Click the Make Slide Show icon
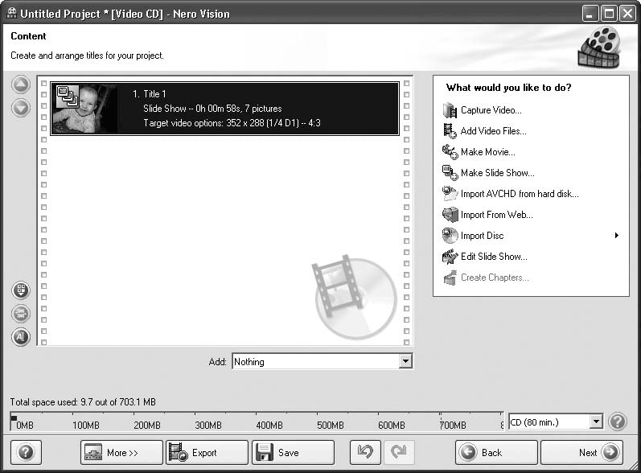This screenshot has height=473, width=641. 450,173
